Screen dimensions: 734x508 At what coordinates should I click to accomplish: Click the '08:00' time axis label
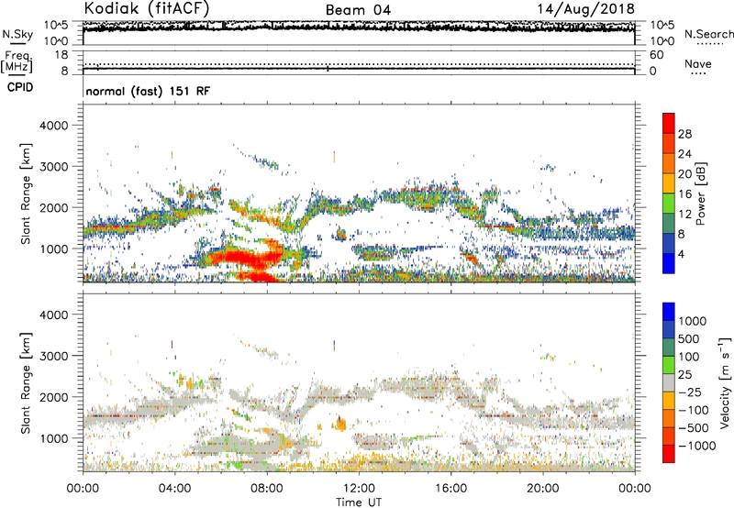(267, 489)
